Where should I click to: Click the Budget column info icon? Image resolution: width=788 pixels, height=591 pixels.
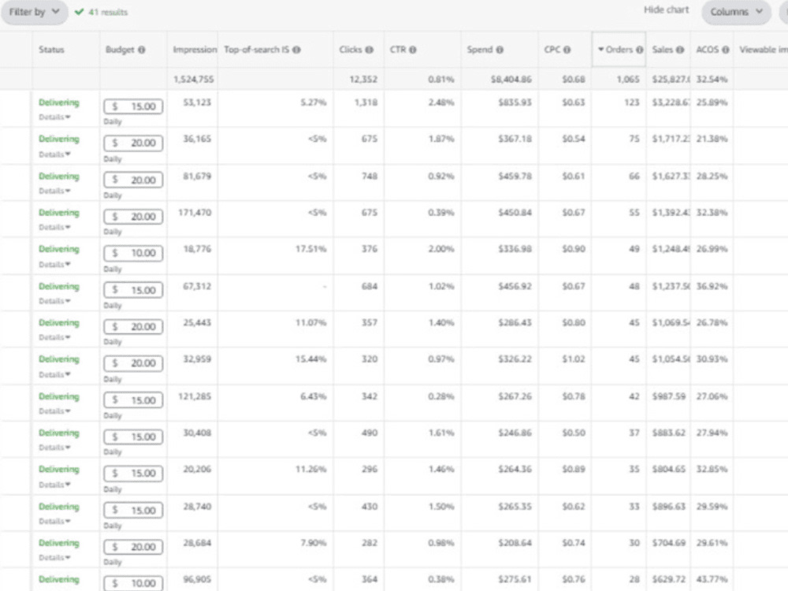click(x=142, y=50)
